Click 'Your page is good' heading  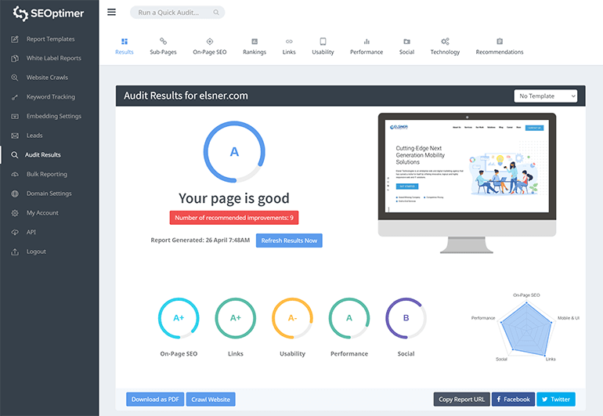pyautogui.click(x=234, y=198)
